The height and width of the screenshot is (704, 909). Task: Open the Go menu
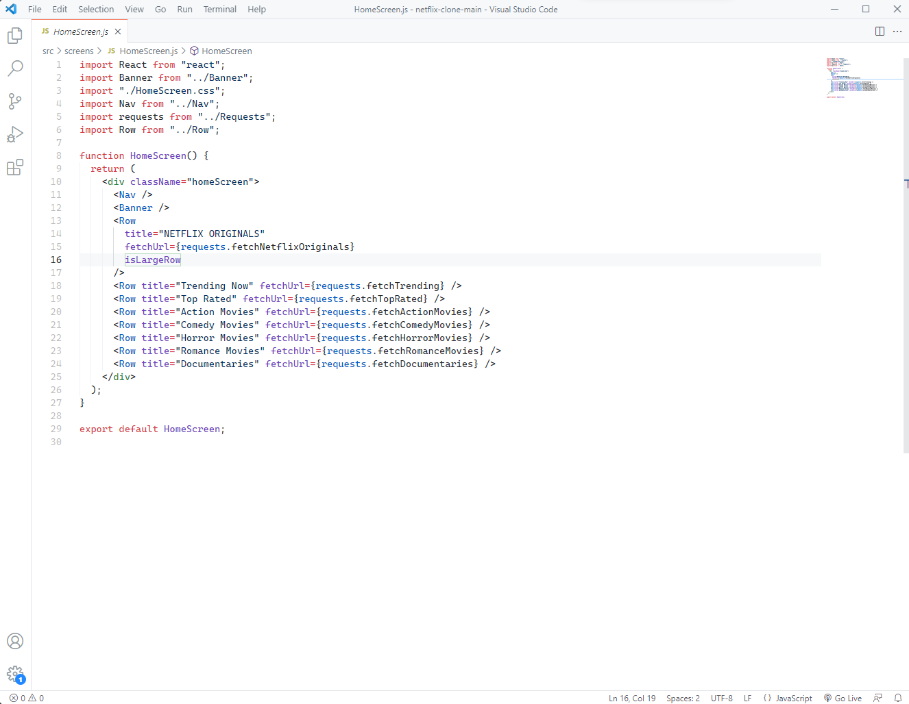(x=160, y=9)
